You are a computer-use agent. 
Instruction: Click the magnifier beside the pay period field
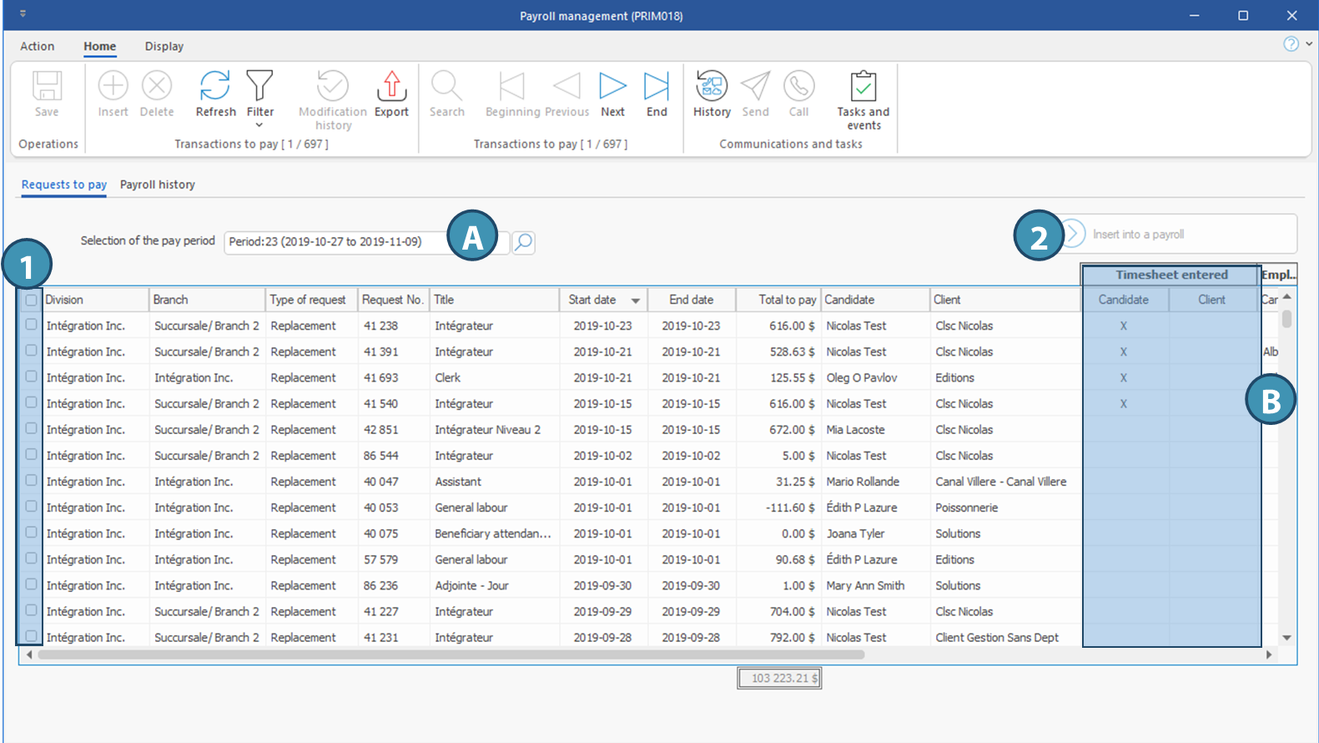[x=523, y=242]
